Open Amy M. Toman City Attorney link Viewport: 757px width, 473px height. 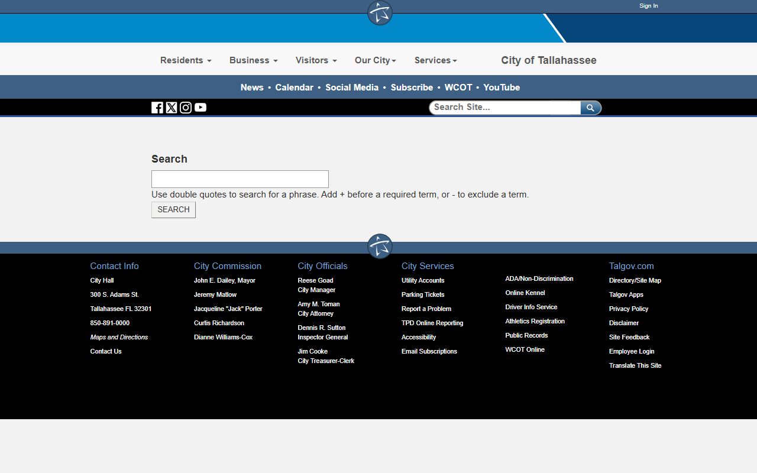(319, 309)
